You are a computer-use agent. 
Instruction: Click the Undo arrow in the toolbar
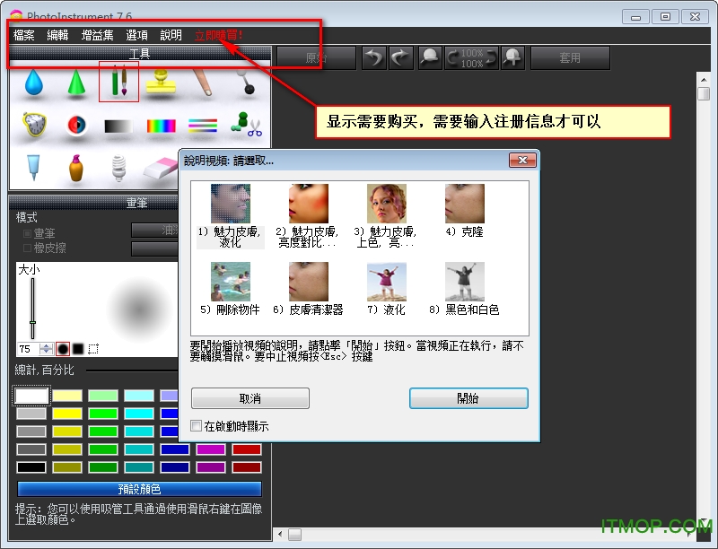coord(372,57)
